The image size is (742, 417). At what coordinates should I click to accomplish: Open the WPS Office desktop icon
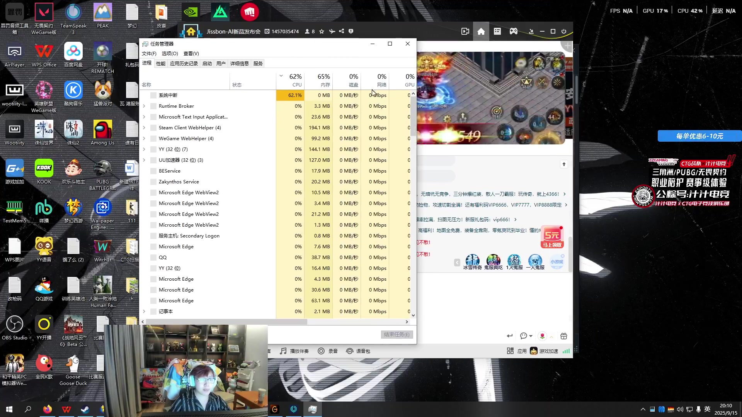point(44,55)
